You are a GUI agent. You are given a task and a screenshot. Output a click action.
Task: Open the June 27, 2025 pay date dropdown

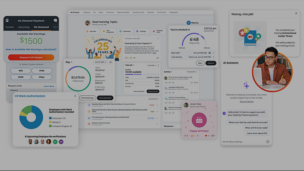coord(100,62)
